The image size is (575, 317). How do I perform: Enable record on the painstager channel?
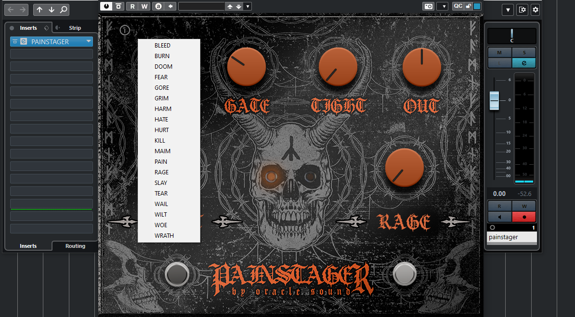[524, 216]
